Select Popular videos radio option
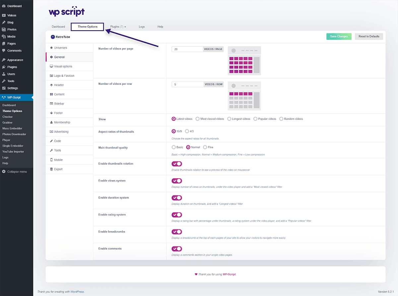This screenshot has width=398, height=296. [x=255, y=119]
